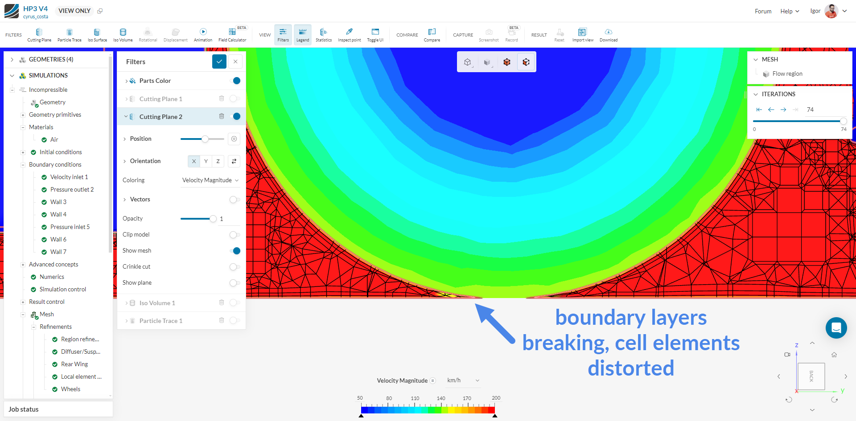Set orientation to Y axis
The height and width of the screenshot is (421, 856).
coord(206,161)
